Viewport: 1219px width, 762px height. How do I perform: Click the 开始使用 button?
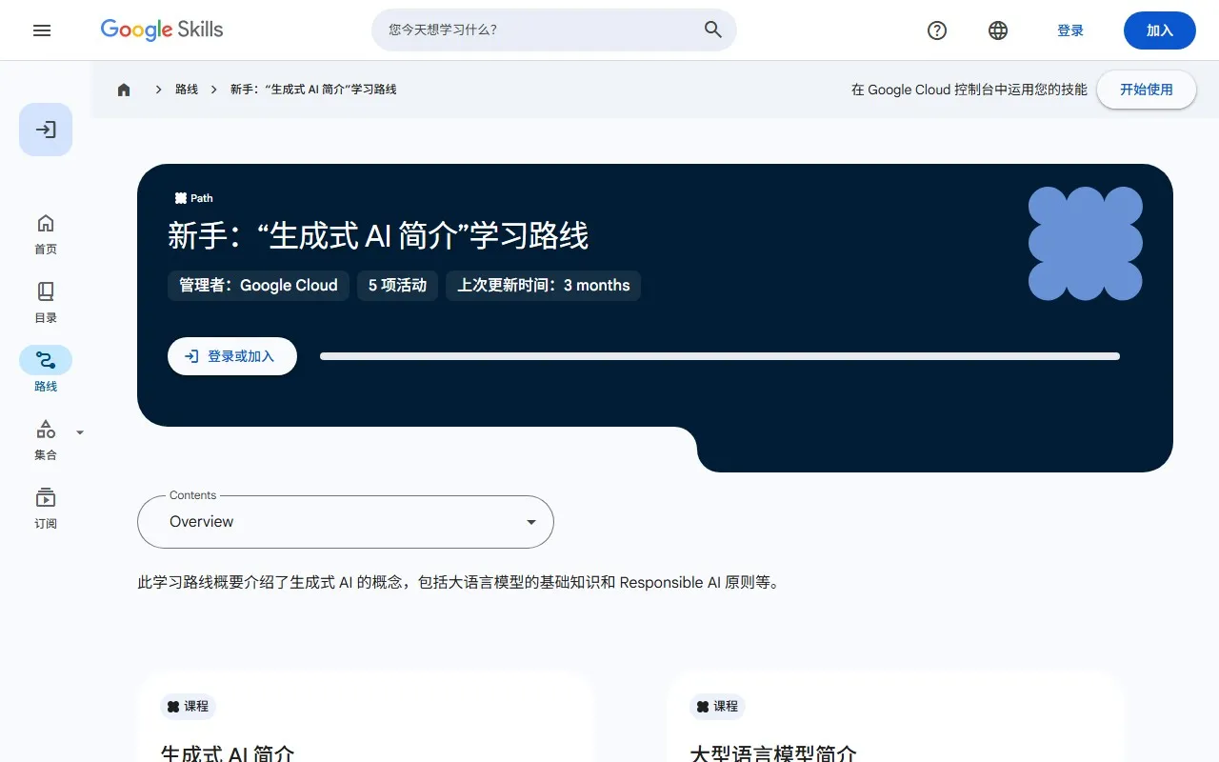pyautogui.click(x=1146, y=90)
